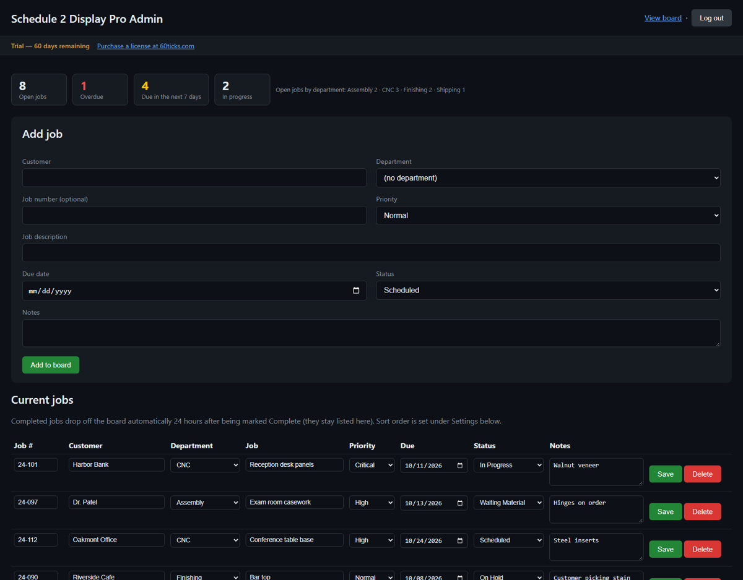Delete the Harbor Bank job row
This screenshot has height=580, width=743.
tap(702, 474)
